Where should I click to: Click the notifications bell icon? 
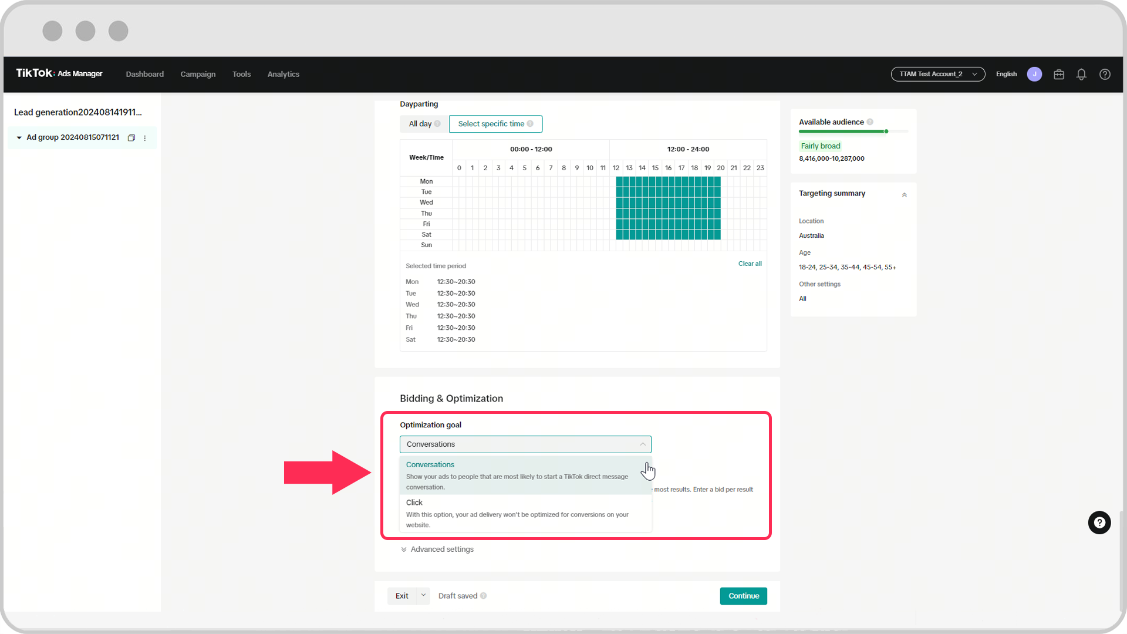(x=1082, y=73)
